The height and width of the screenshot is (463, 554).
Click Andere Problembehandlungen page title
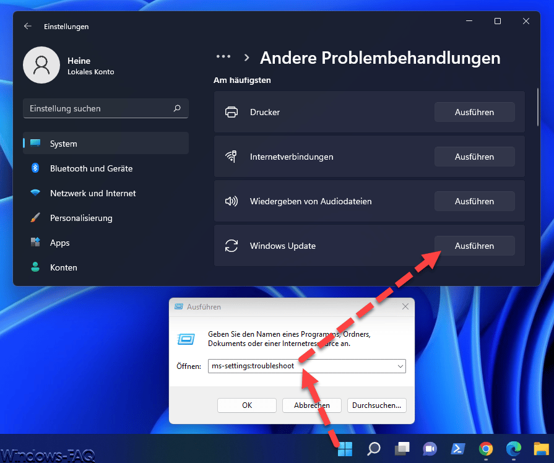[380, 58]
